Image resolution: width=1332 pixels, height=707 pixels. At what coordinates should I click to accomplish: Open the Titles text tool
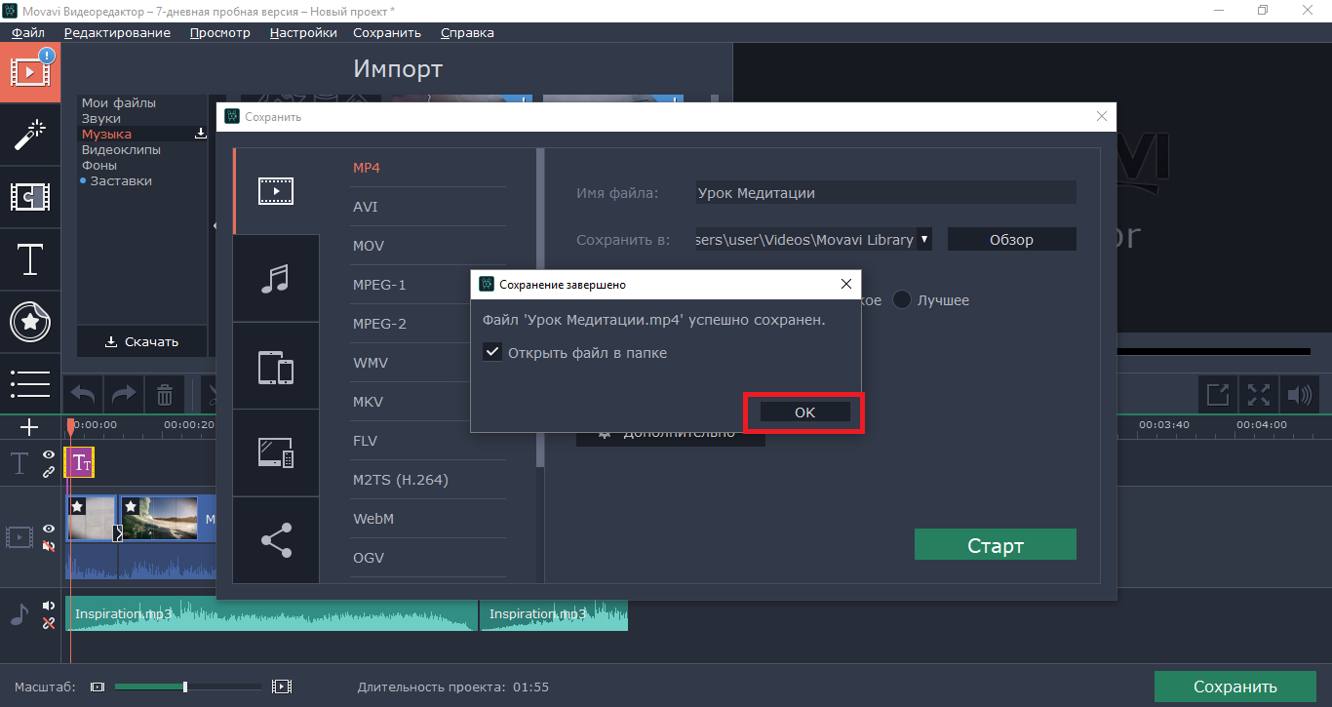tap(29, 259)
